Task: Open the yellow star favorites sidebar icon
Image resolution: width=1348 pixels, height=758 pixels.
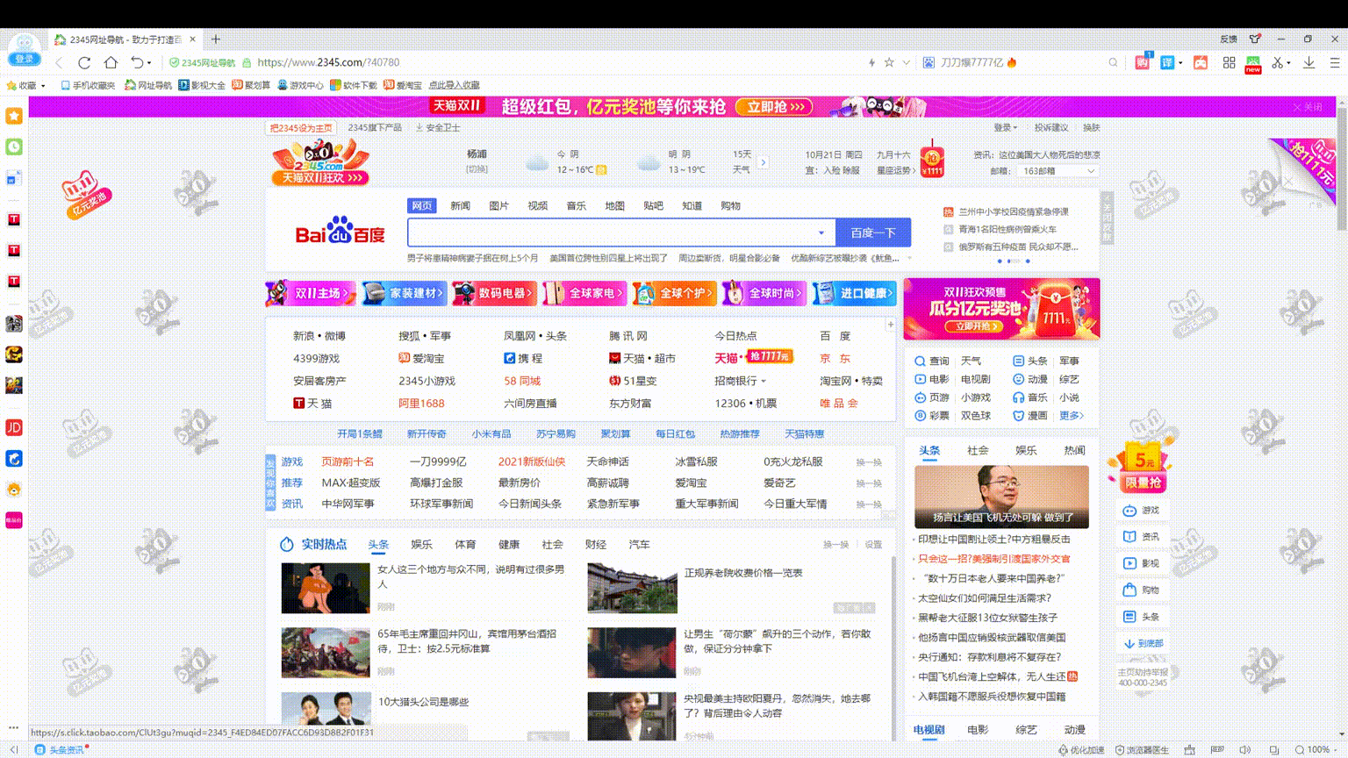Action: tap(14, 115)
